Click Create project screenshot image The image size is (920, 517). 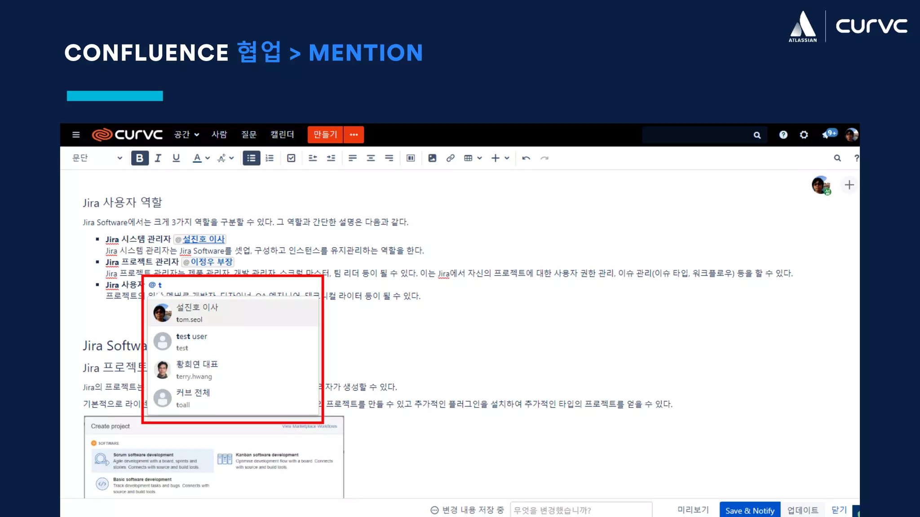click(214, 458)
